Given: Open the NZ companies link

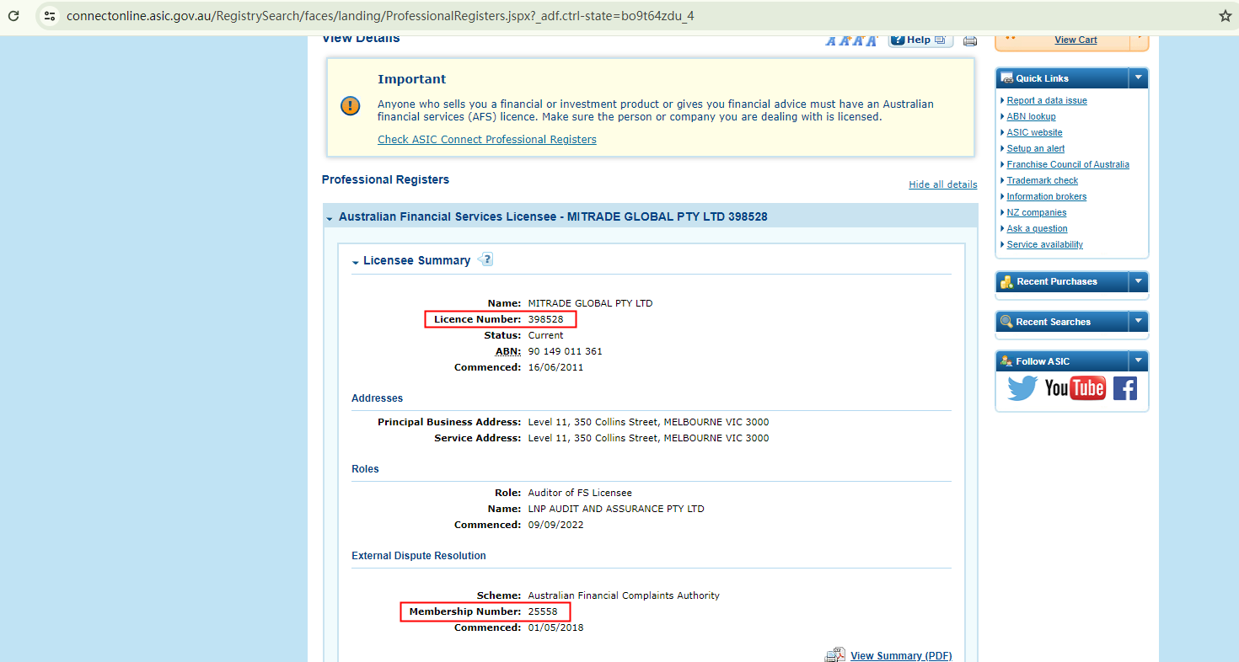Looking at the screenshot, I should (1037, 212).
